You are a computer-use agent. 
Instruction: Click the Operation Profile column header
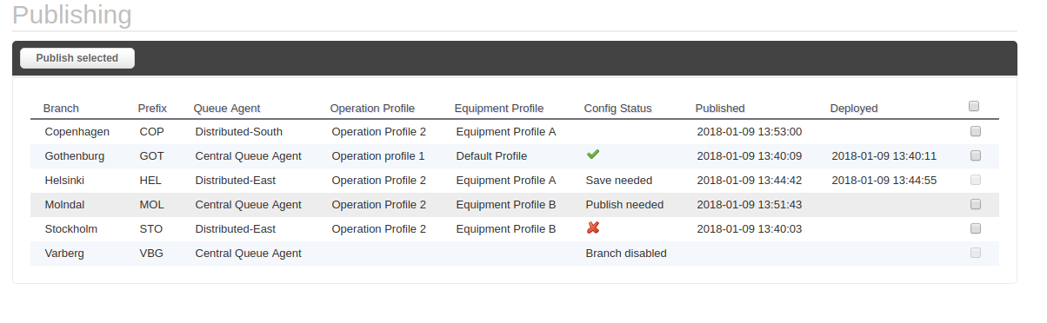372,109
